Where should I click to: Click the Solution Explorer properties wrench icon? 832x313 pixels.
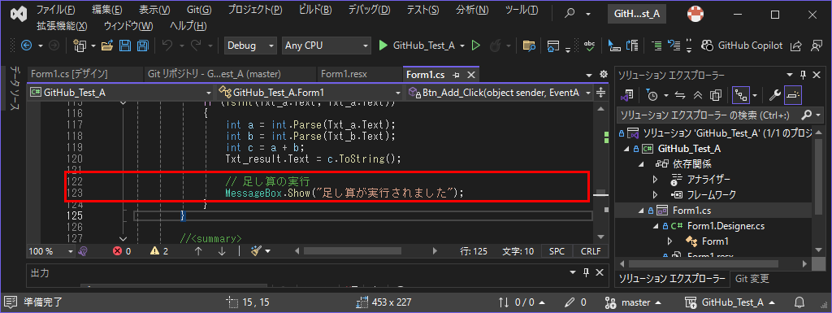(x=774, y=94)
